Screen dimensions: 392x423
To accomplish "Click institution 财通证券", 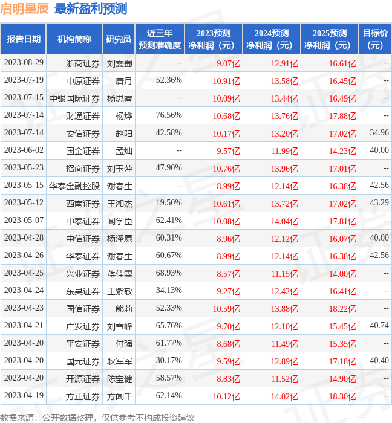I will [x=83, y=116].
